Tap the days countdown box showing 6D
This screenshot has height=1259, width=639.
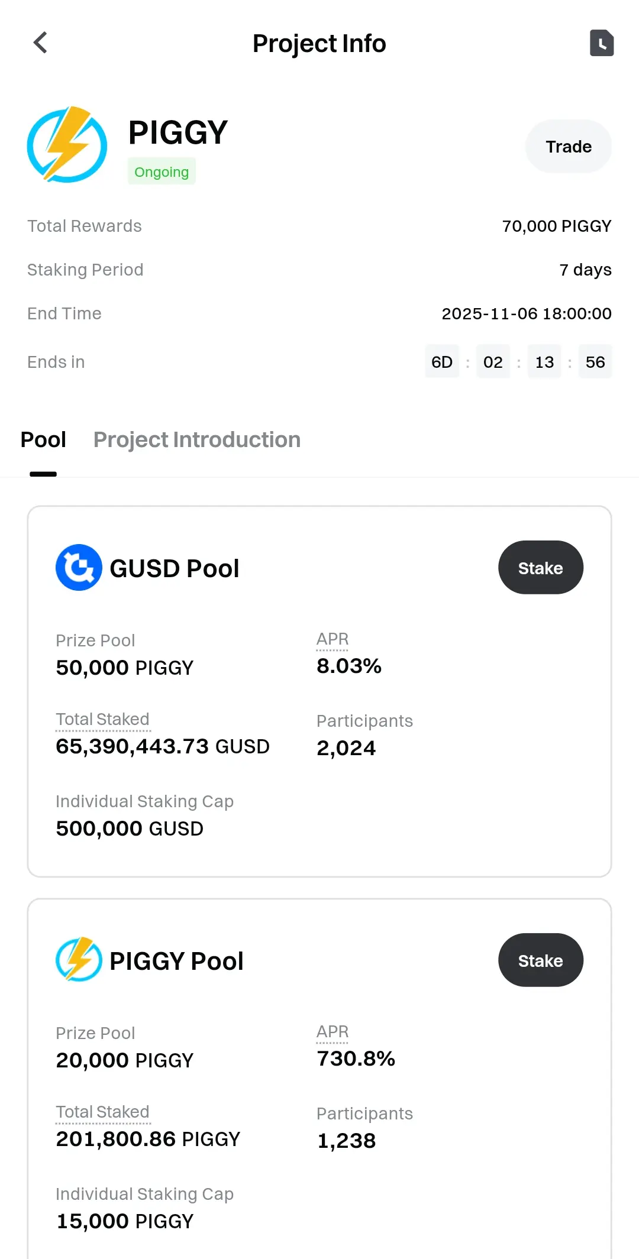click(442, 362)
